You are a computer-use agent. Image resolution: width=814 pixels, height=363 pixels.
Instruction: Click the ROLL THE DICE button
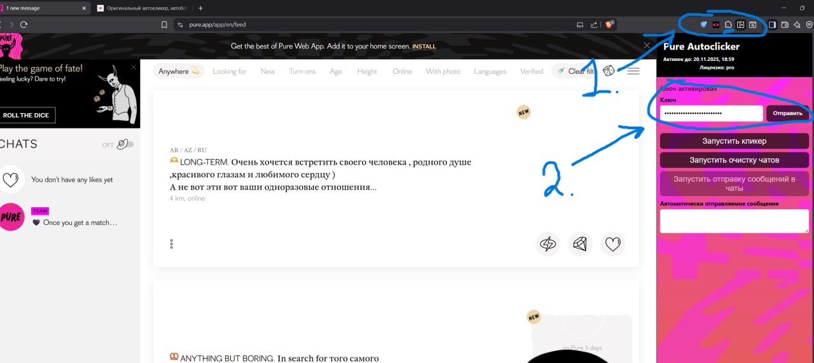tap(26, 115)
